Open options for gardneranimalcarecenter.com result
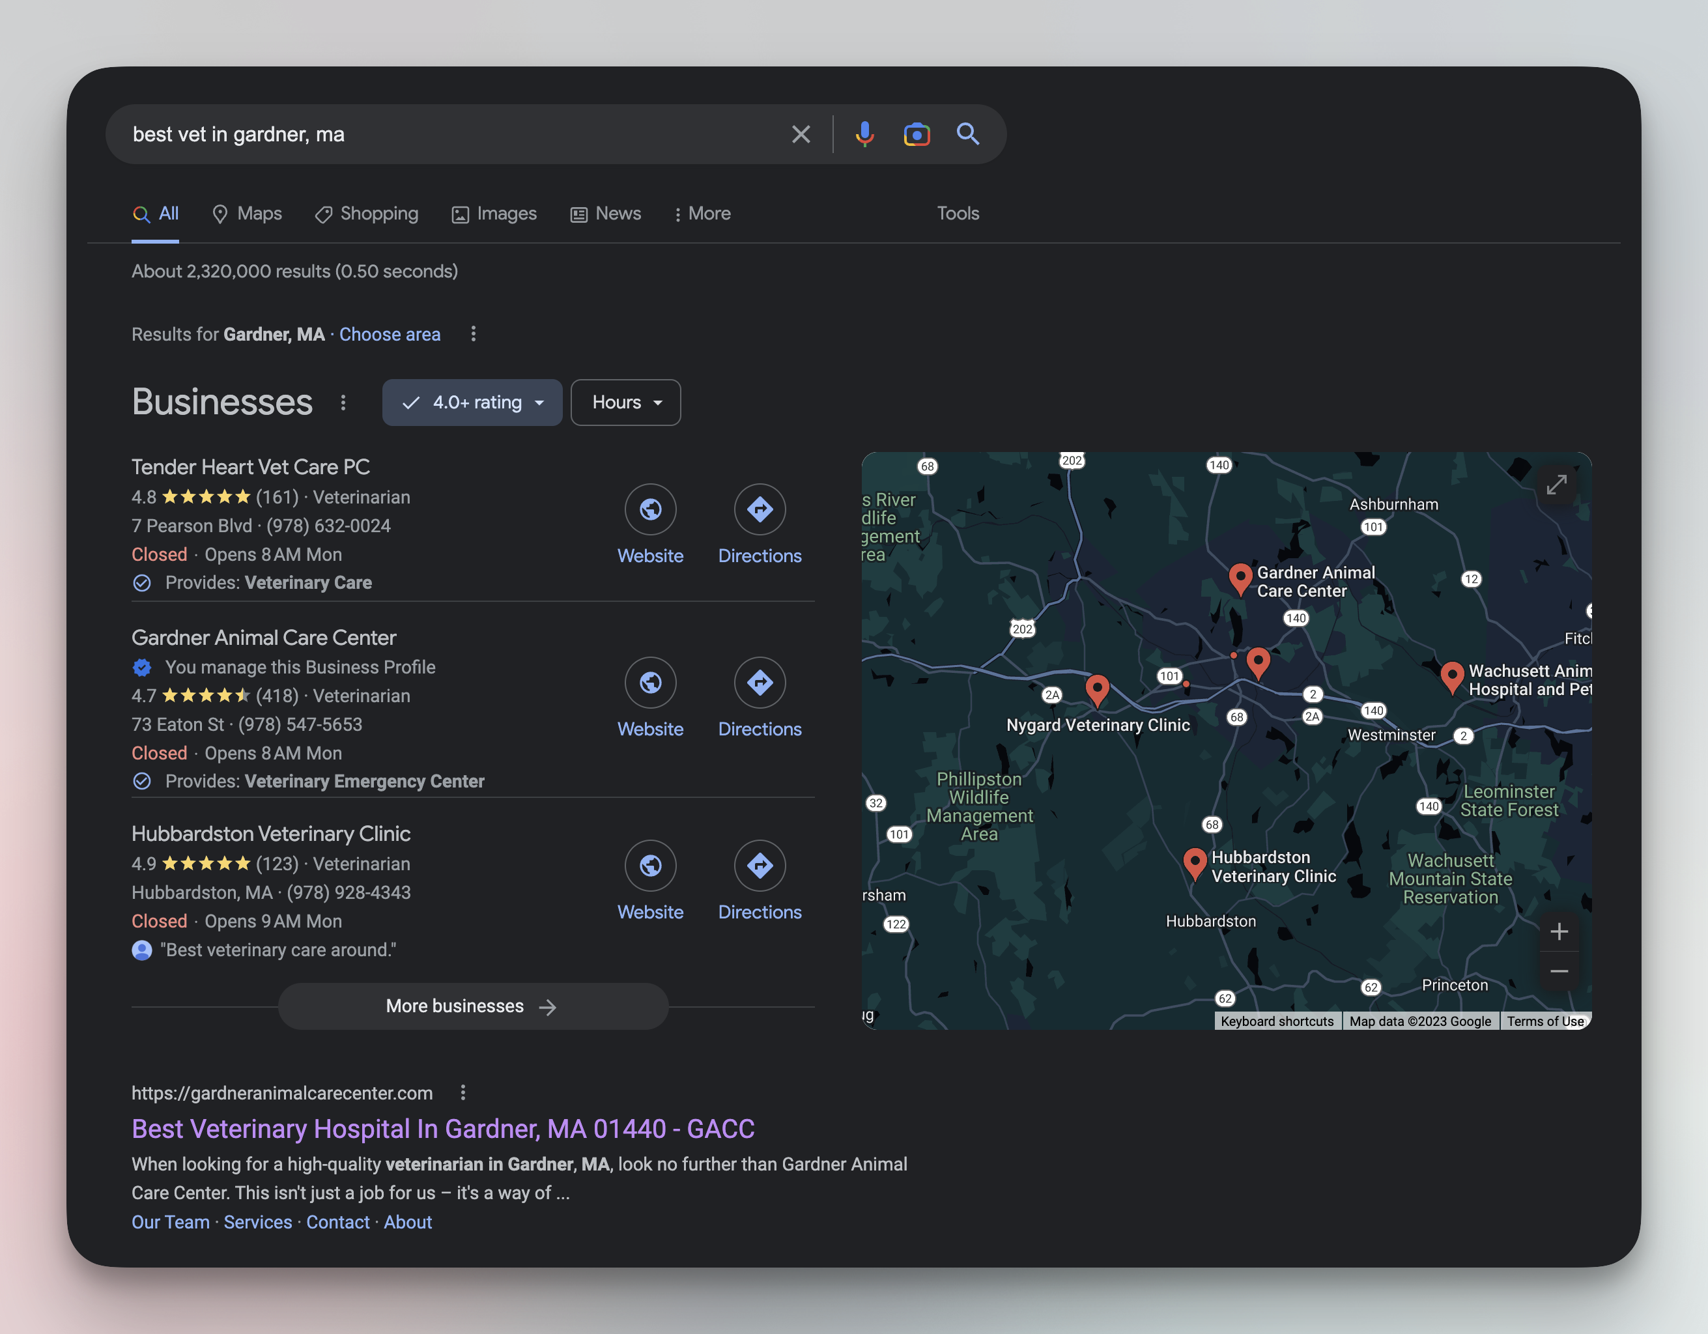 click(x=463, y=1092)
